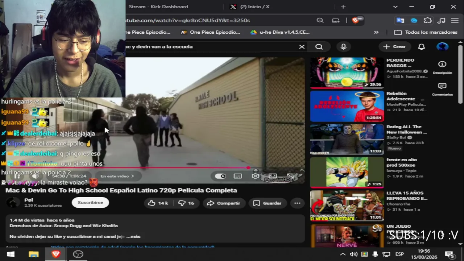Viewport: 464px width, 261px height.
Task: Like the video with the thumbs-up
Action: tap(158, 203)
